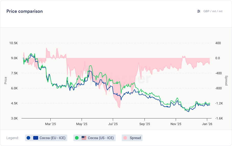Image resolution: width=232 pixels, height=146 pixels.
Task: Click the Price comparison title
Action: pos(25,11)
